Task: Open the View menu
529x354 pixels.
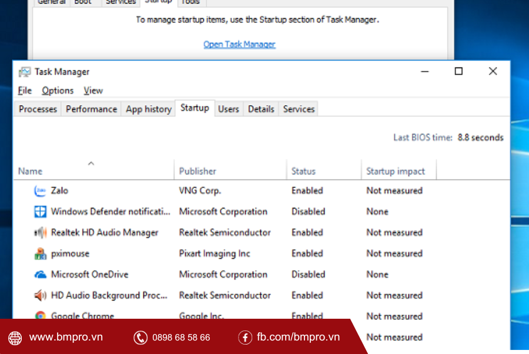Action: point(93,90)
